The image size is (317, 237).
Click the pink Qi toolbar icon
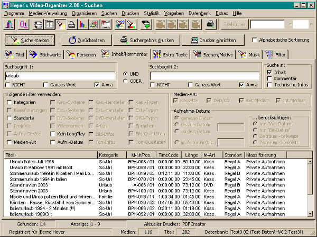pyautogui.click(x=23, y=24)
